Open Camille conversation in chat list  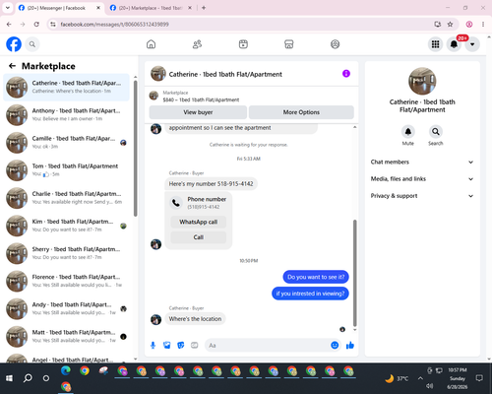tap(67, 143)
